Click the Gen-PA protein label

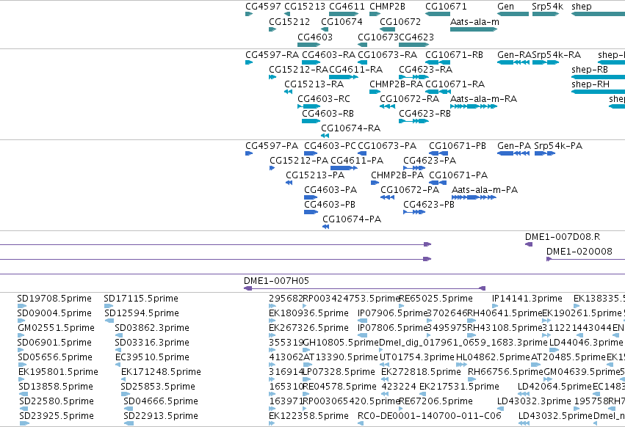click(x=514, y=146)
